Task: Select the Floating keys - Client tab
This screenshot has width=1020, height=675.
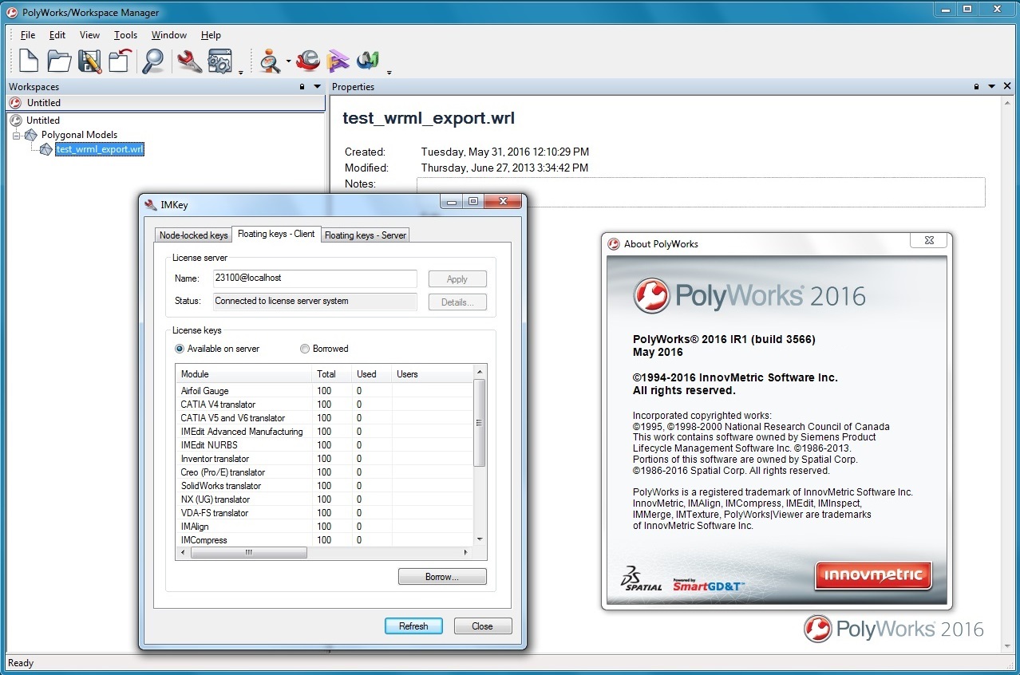Action: [276, 234]
